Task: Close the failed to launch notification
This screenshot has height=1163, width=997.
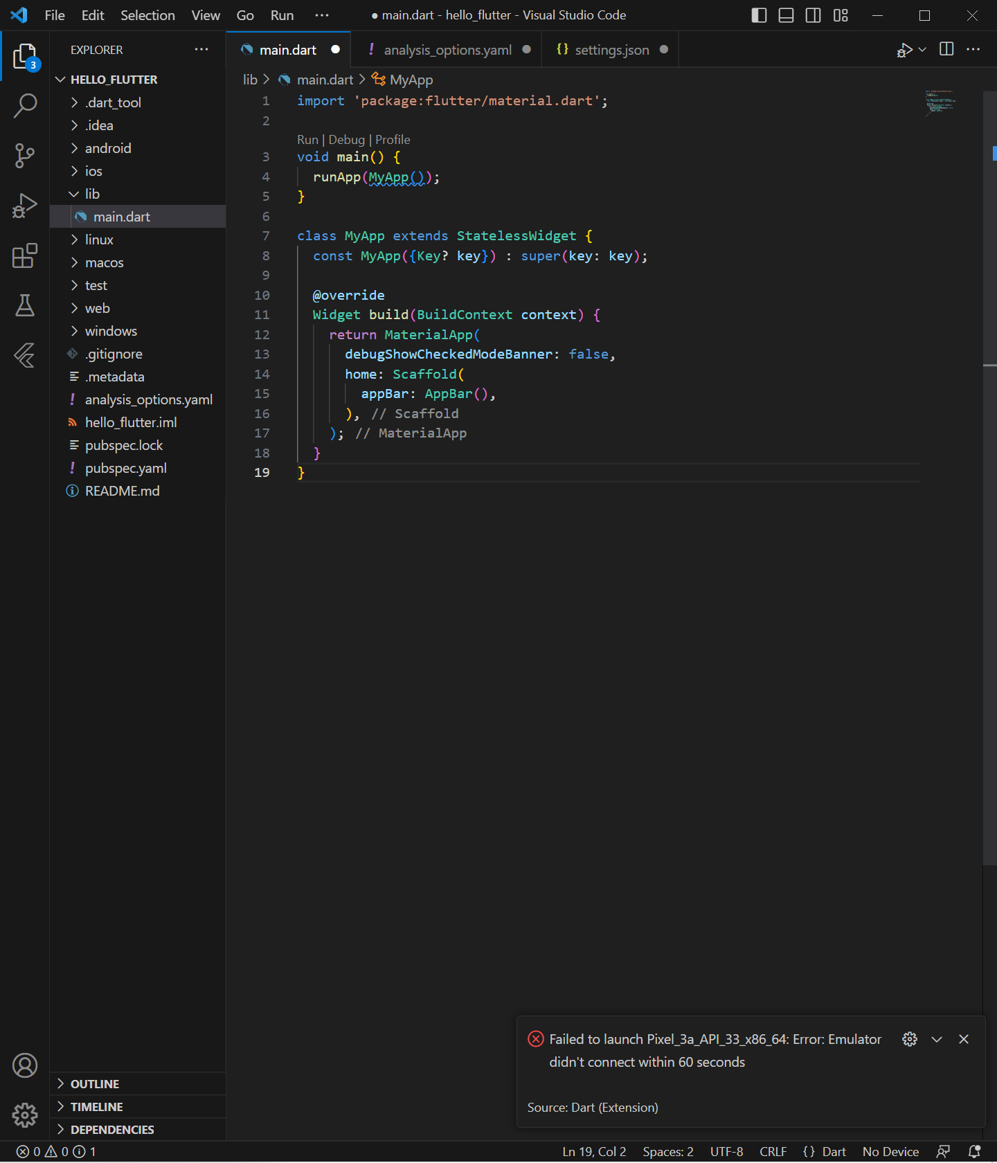Action: 964,1039
